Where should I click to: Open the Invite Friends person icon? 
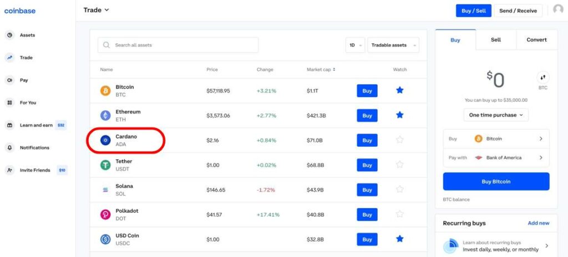(10, 170)
